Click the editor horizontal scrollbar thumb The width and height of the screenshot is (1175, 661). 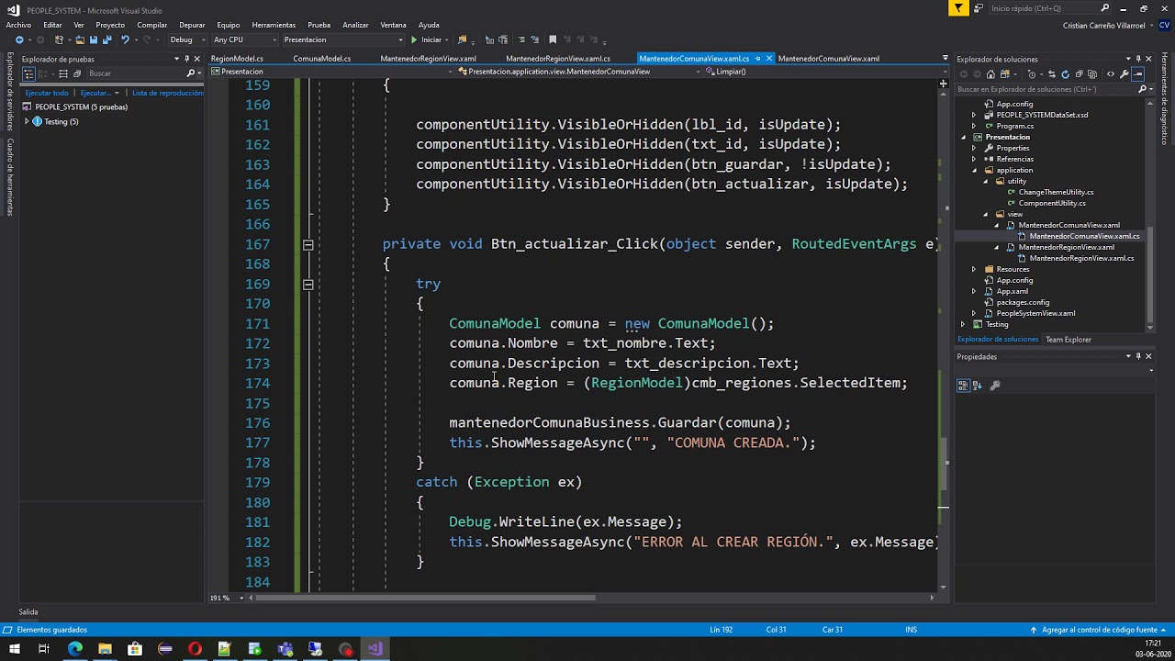(x=425, y=598)
